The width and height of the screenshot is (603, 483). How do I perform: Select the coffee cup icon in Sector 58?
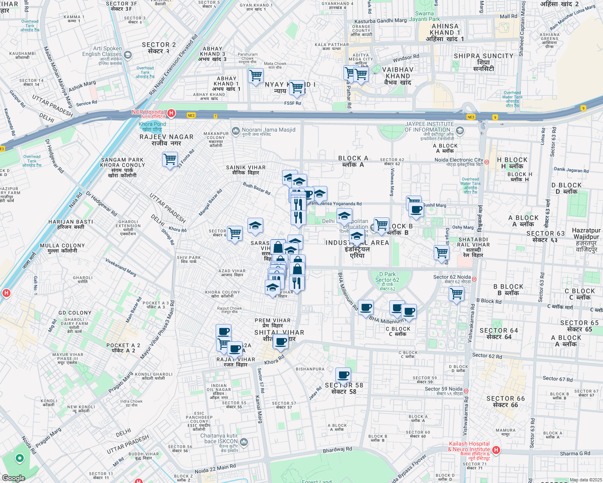coord(343,376)
